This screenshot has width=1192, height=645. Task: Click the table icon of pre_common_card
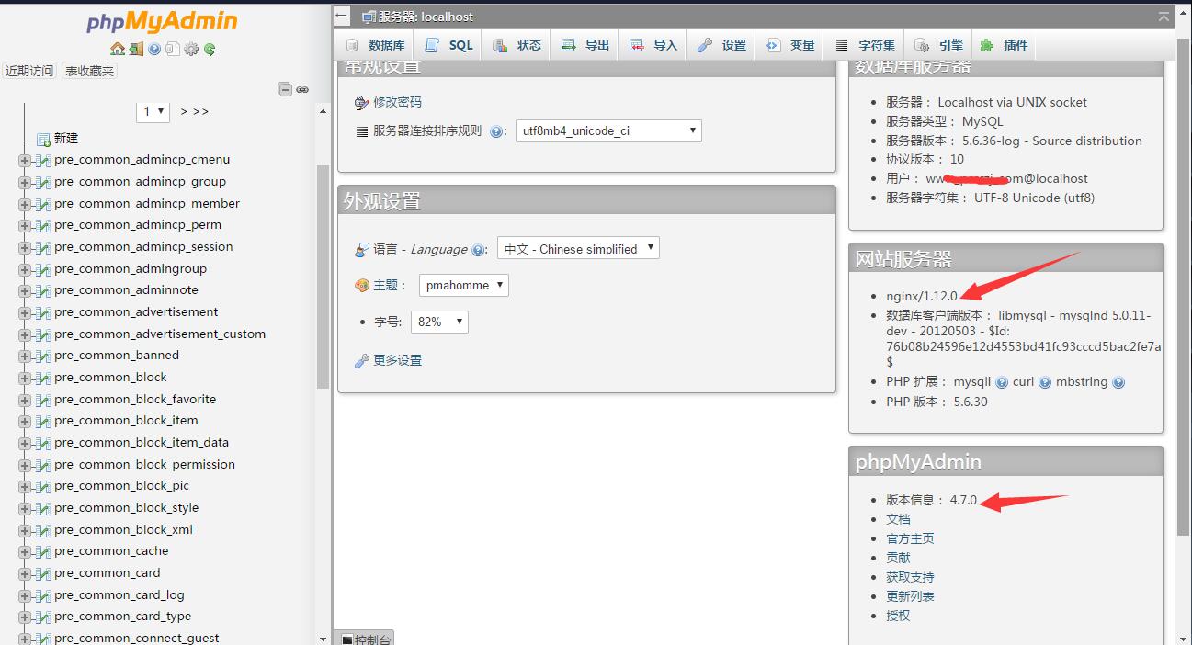tap(42, 573)
